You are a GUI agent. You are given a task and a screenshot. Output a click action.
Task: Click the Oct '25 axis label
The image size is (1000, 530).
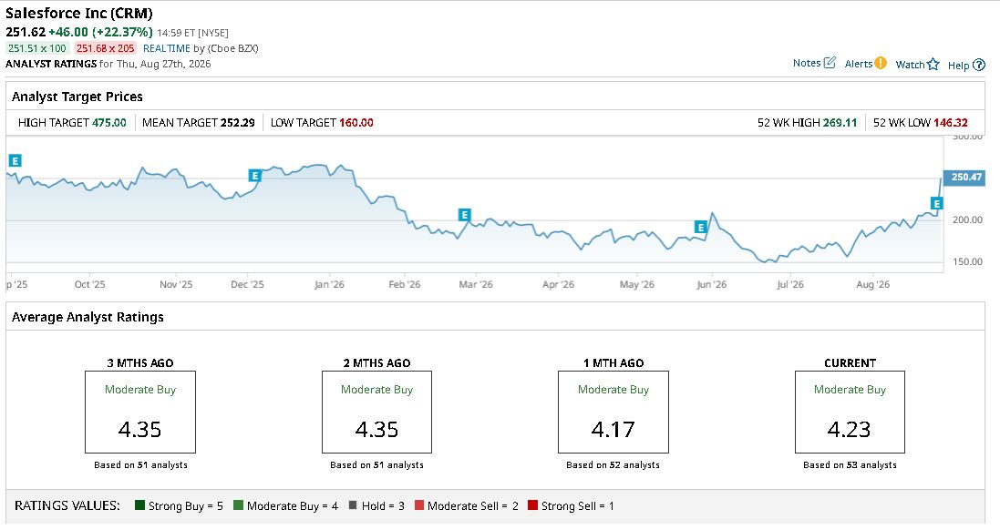pos(90,285)
